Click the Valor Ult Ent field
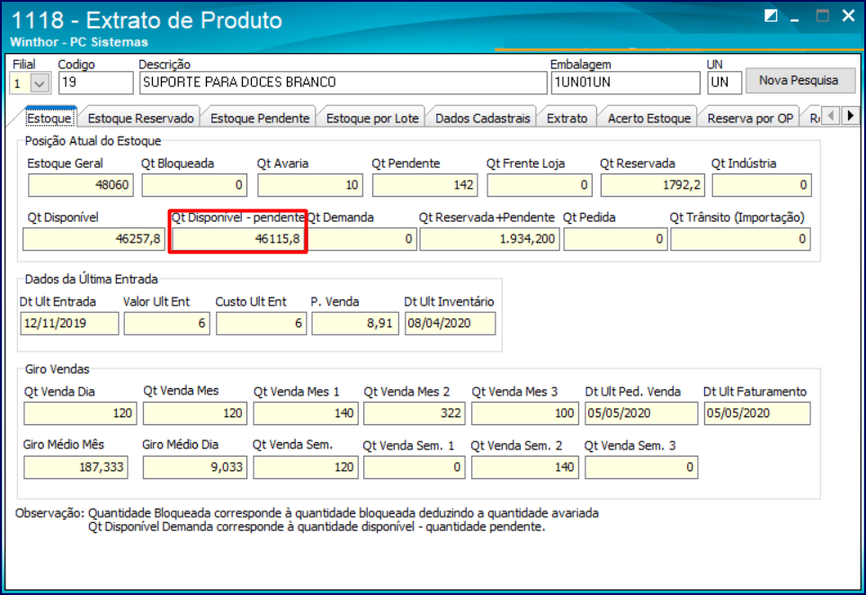This screenshot has height=595, width=866. point(166,324)
